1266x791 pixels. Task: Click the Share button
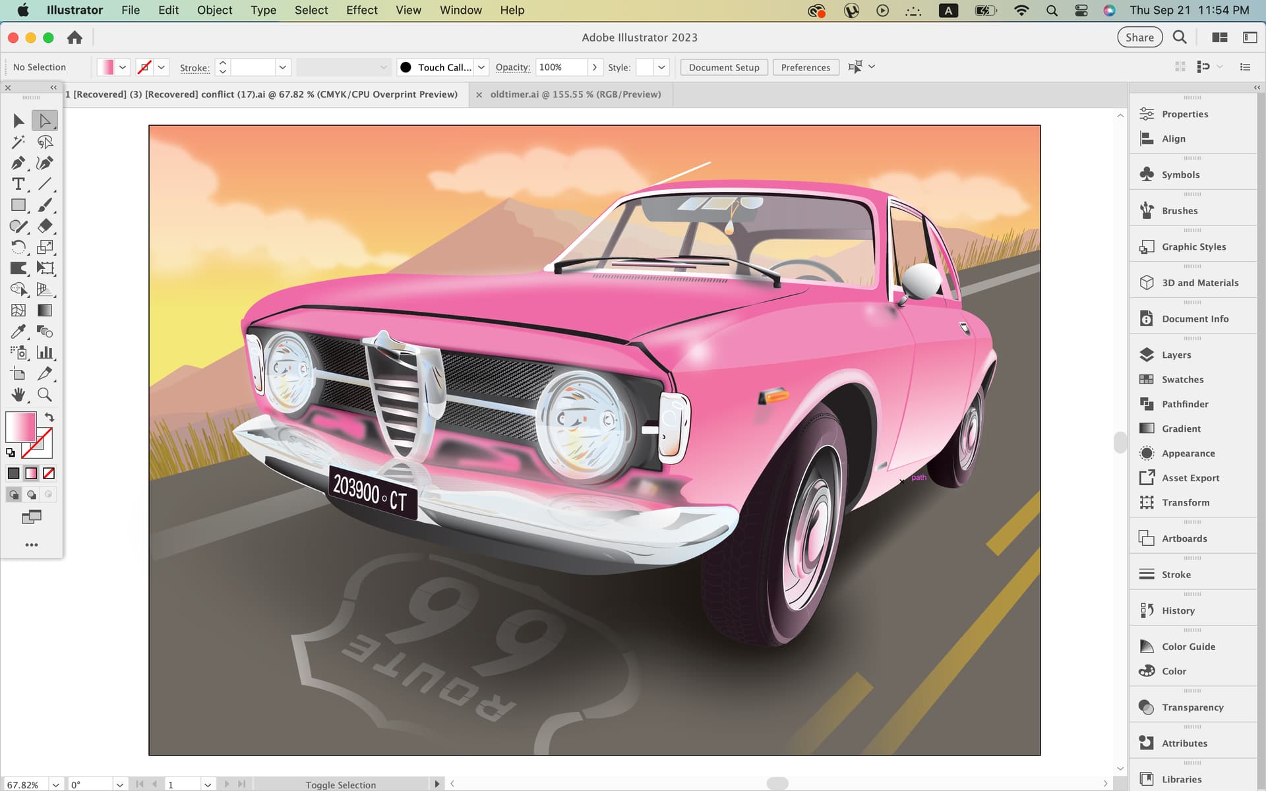click(1139, 38)
